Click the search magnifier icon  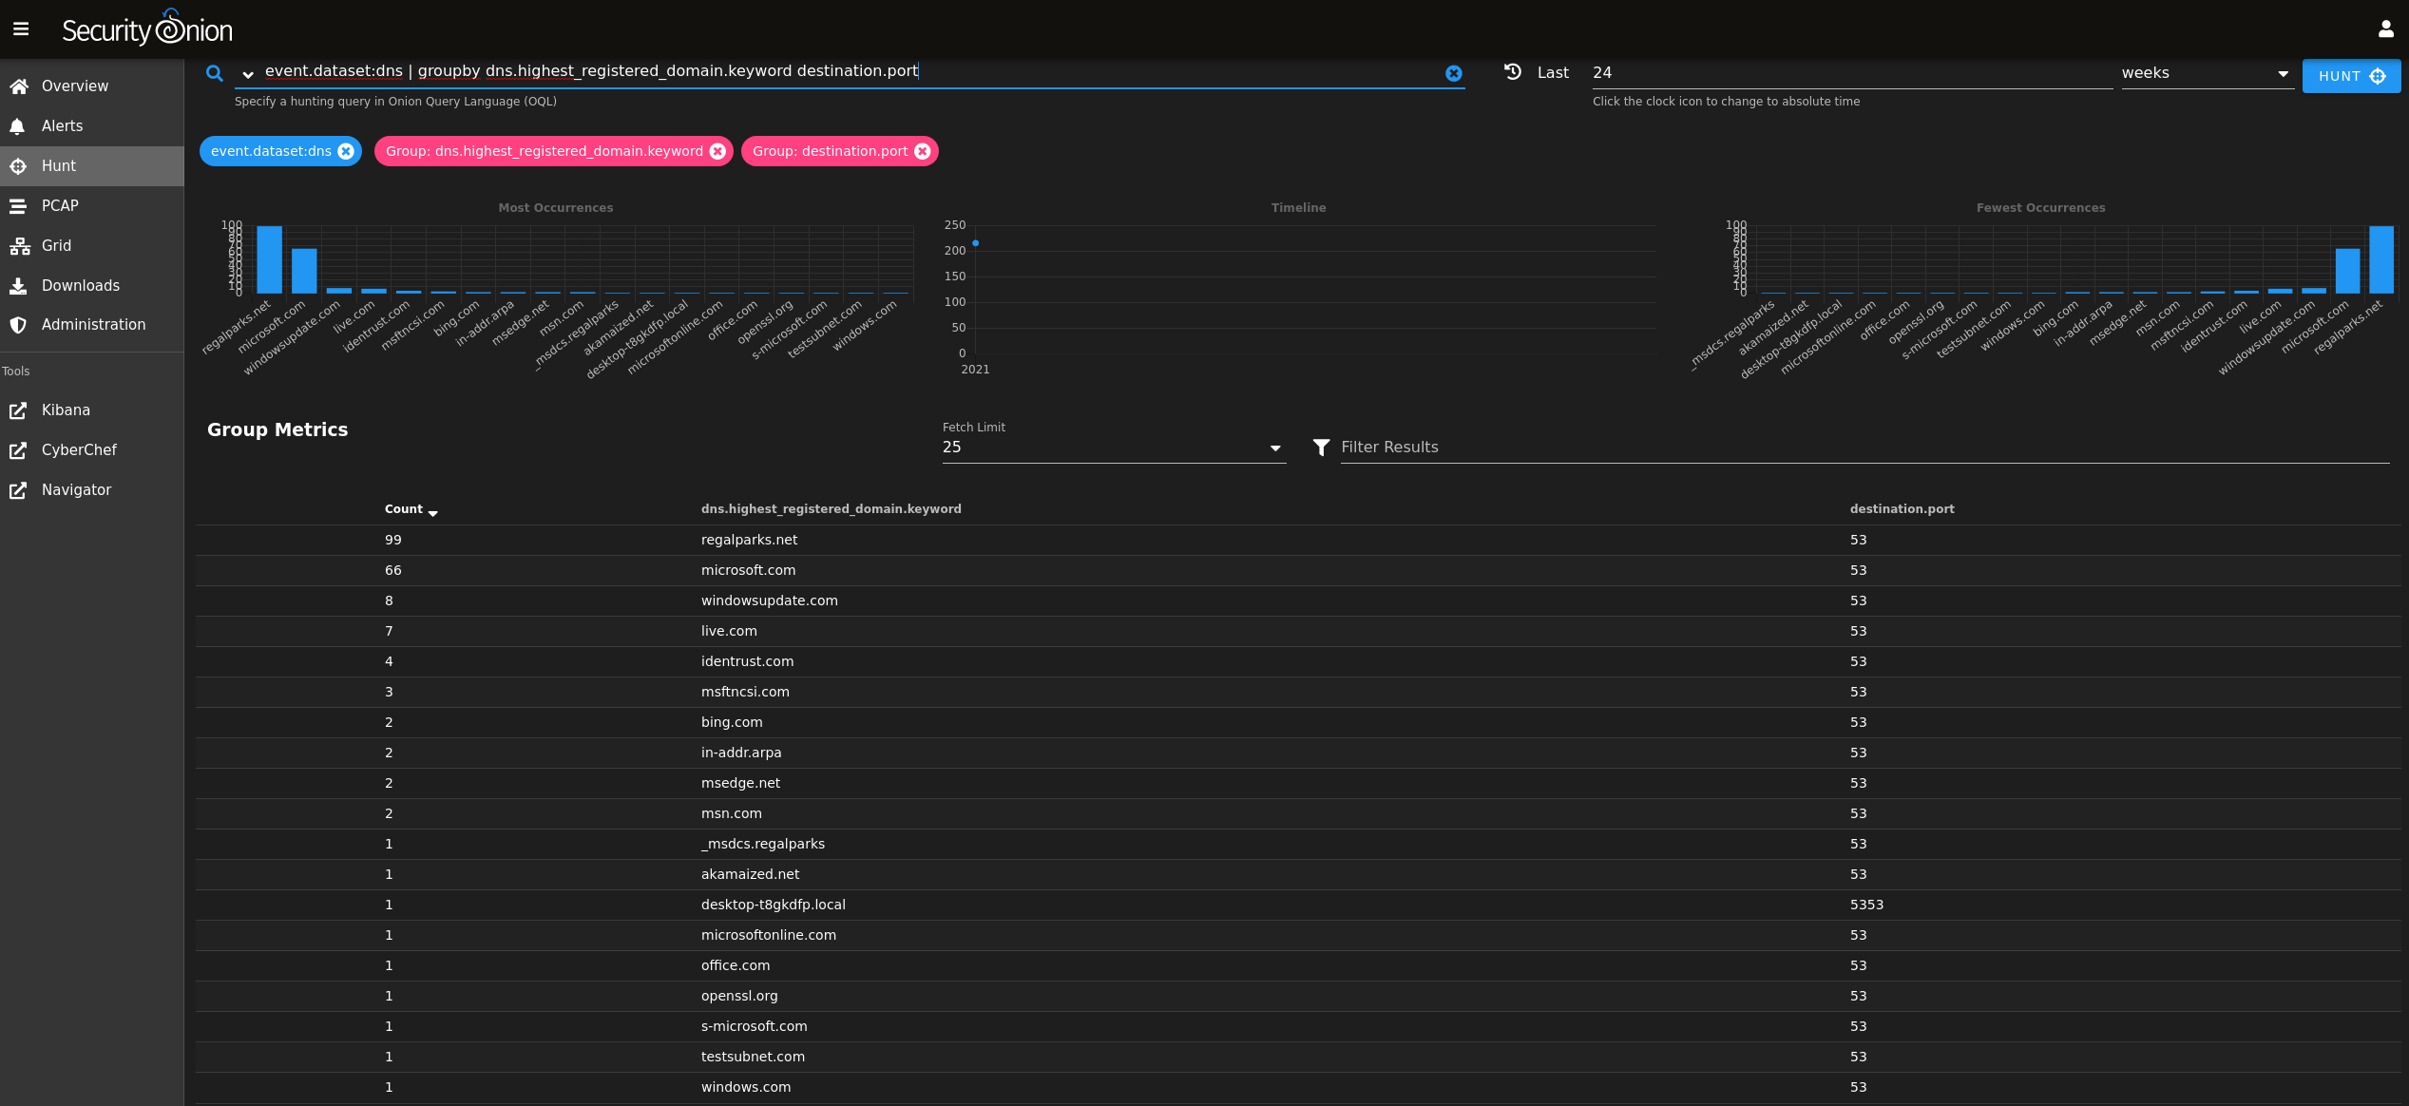click(215, 73)
